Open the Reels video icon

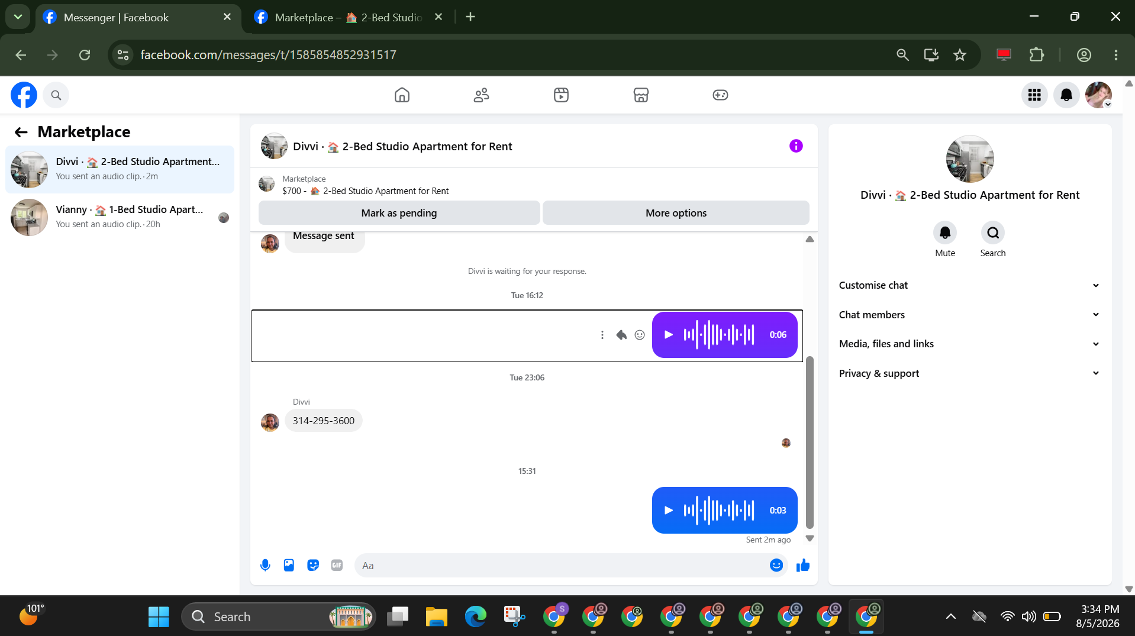point(561,95)
